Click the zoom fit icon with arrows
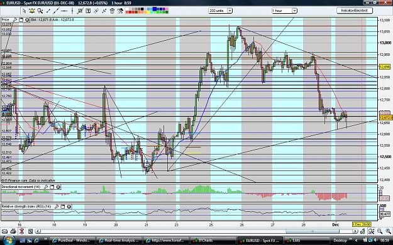The height and width of the screenshot is (245, 393). [371, 231]
